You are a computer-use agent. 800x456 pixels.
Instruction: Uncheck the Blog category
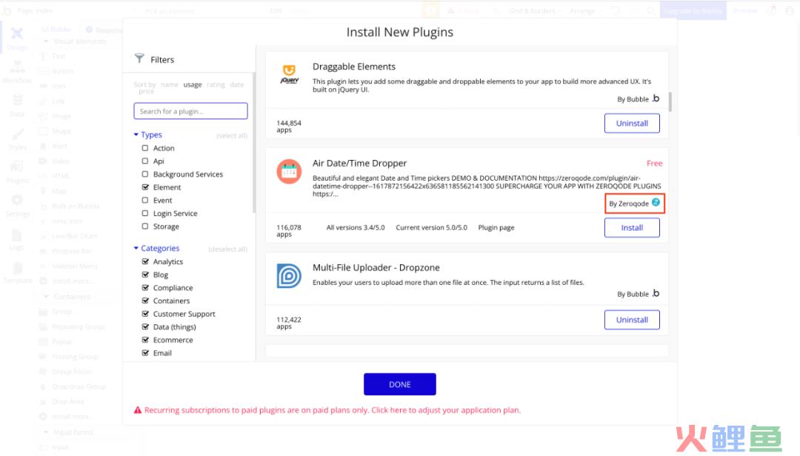click(145, 275)
